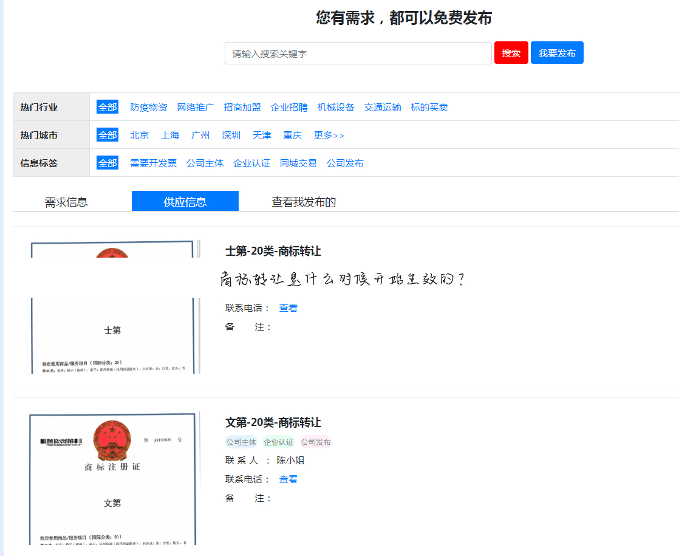Click the red 搜索 button
The height and width of the screenshot is (556, 679).
click(x=511, y=53)
